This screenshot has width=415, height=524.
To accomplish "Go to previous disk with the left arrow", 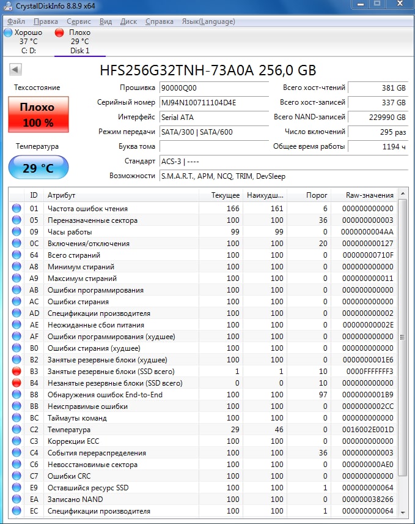I will pos(15,70).
